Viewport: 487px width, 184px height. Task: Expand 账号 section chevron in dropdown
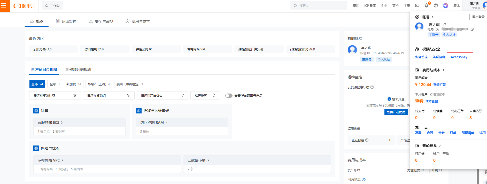point(433,17)
